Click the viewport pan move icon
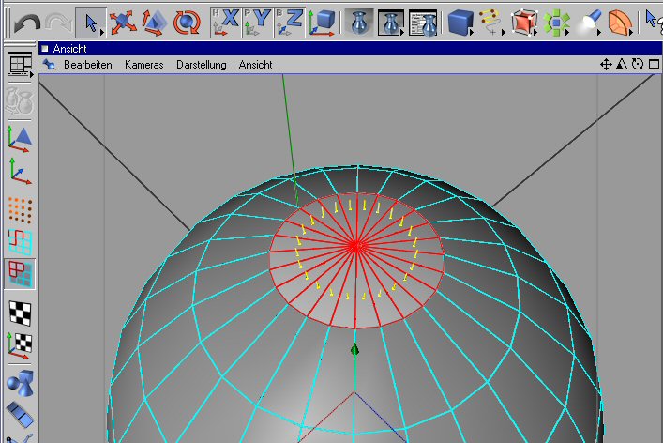The height and width of the screenshot is (443, 663). [606, 65]
